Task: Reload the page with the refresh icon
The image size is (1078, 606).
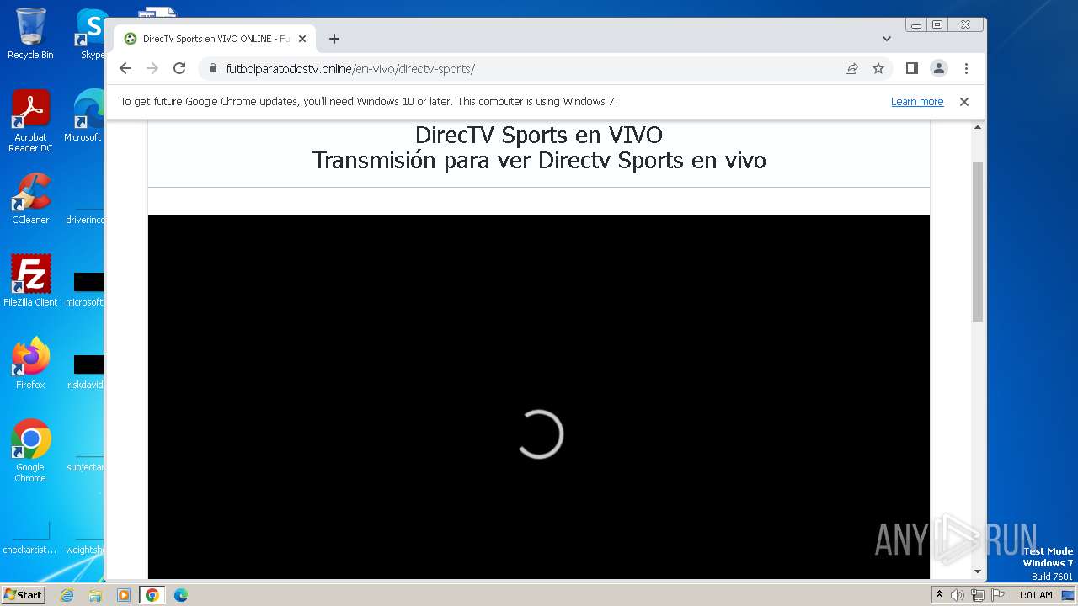Action: (179, 69)
